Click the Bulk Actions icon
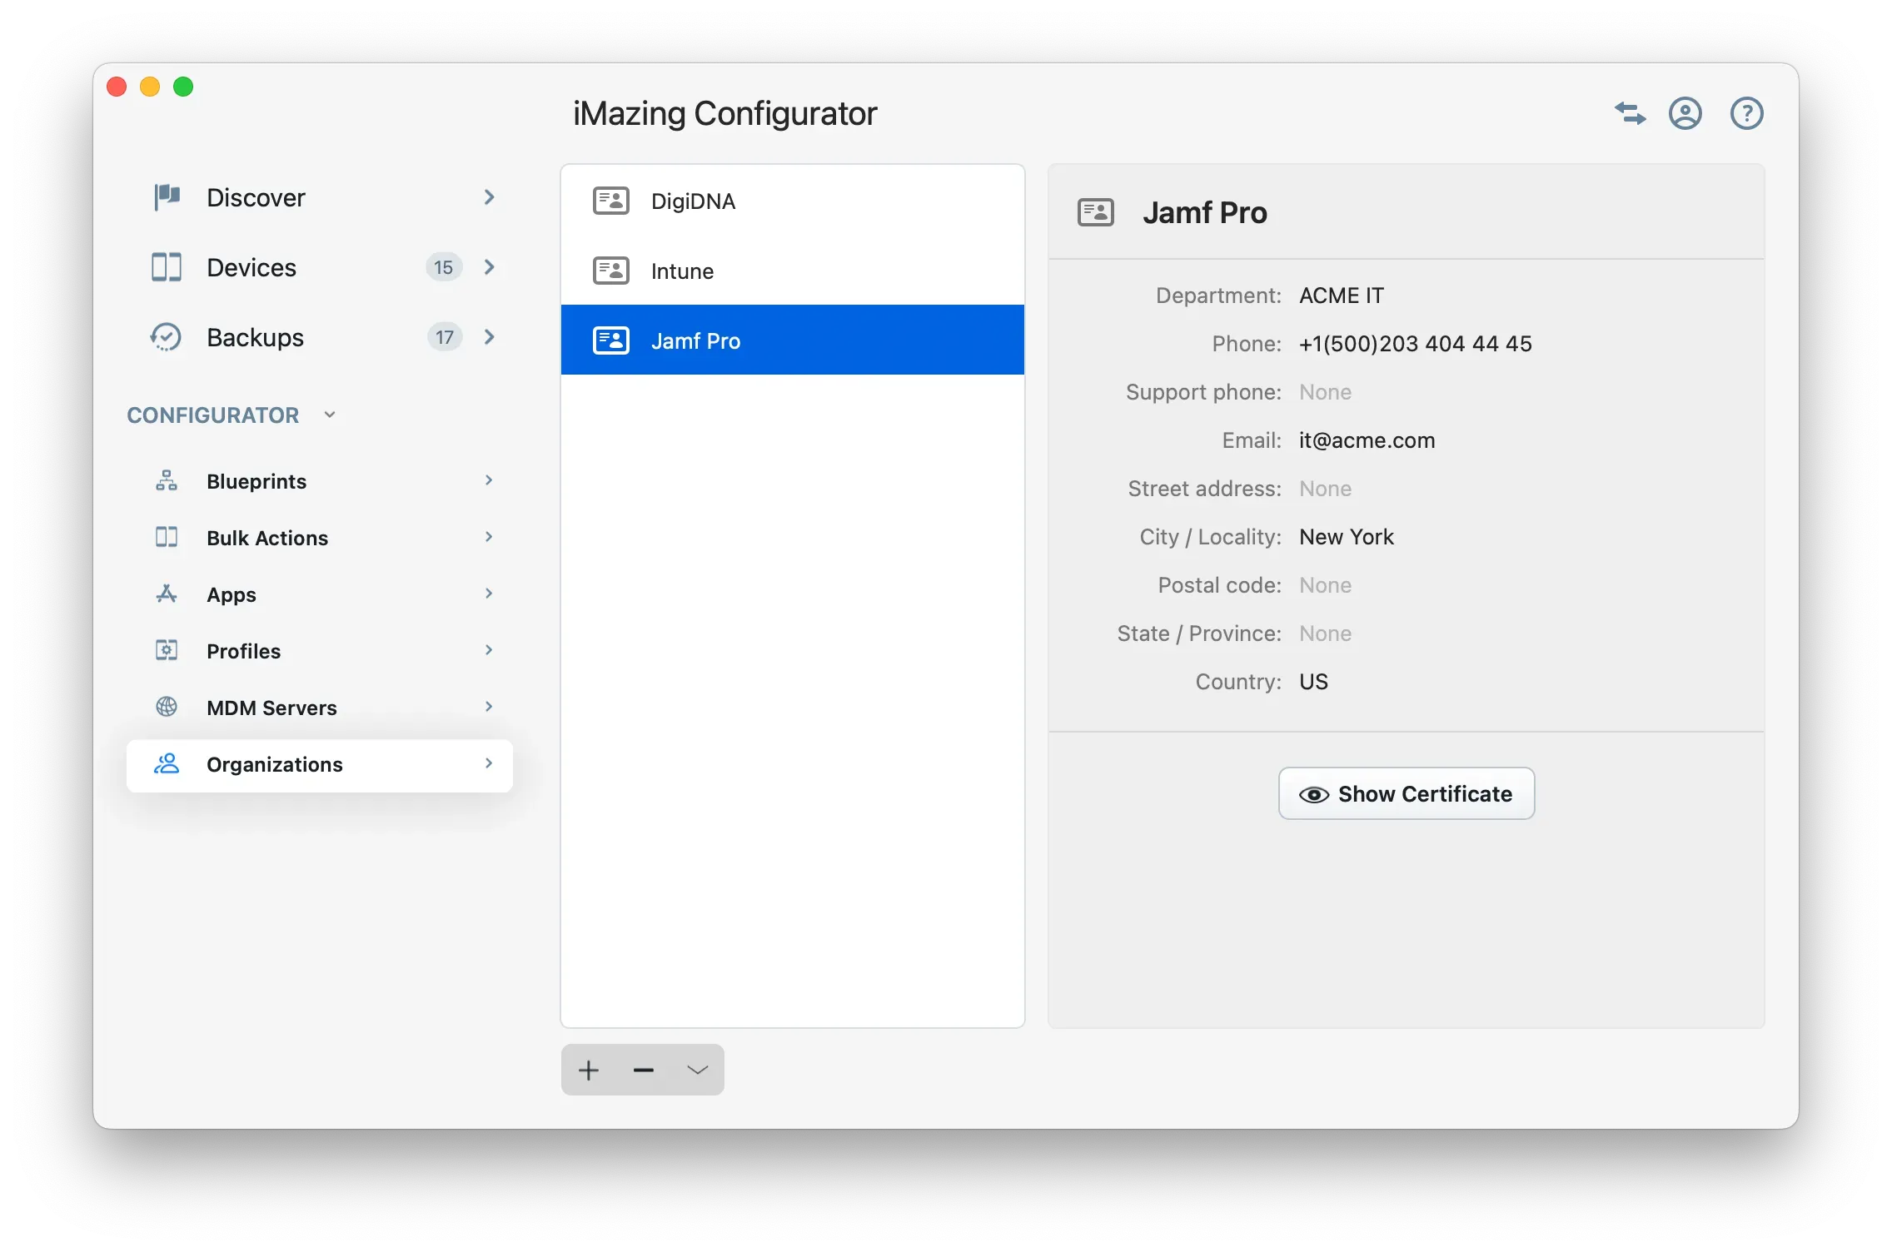Screen dimensions: 1892x1252 [166, 537]
